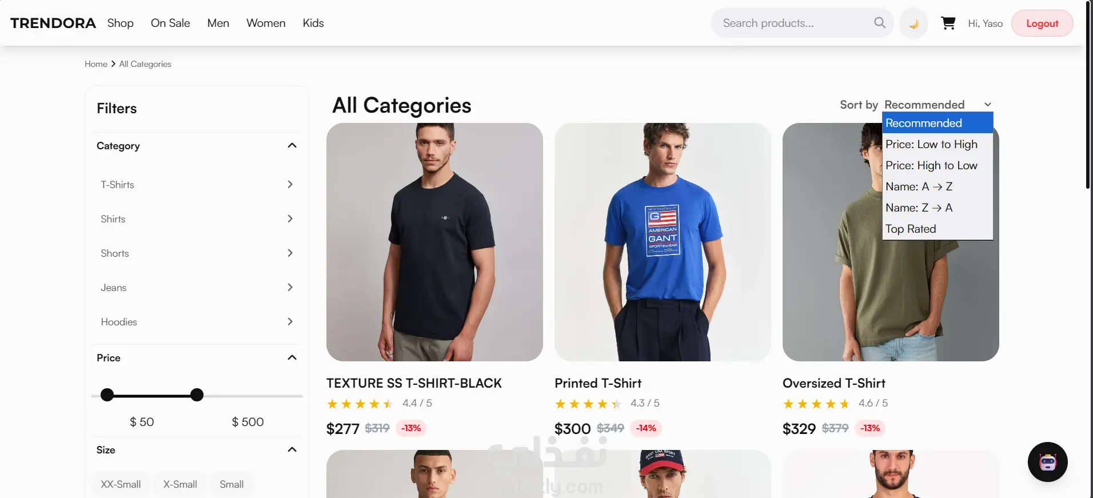Click the Shirts category arrow

(x=290, y=219)
